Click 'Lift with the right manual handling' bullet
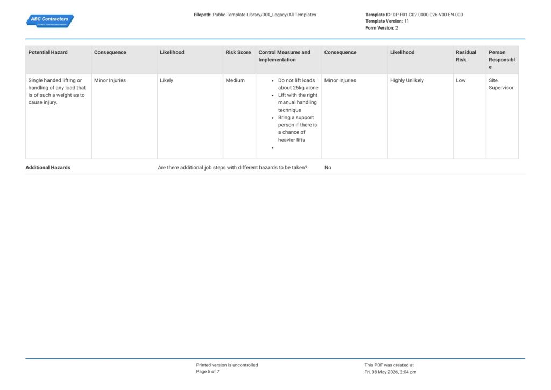The height and width of the screenshot is (390, 551). pos(298,103)
